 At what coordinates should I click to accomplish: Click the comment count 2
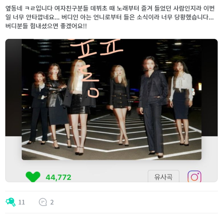tap(52, 202)
